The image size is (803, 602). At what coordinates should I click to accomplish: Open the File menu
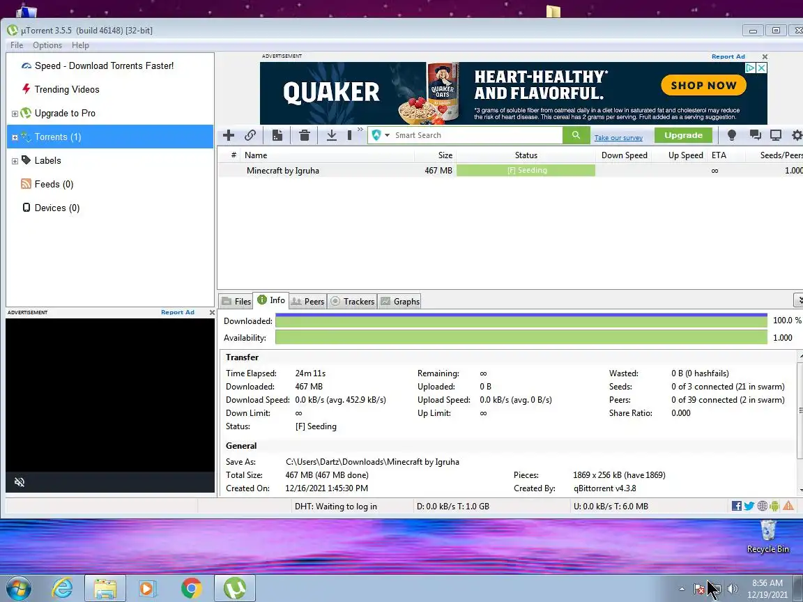(17, 45)
